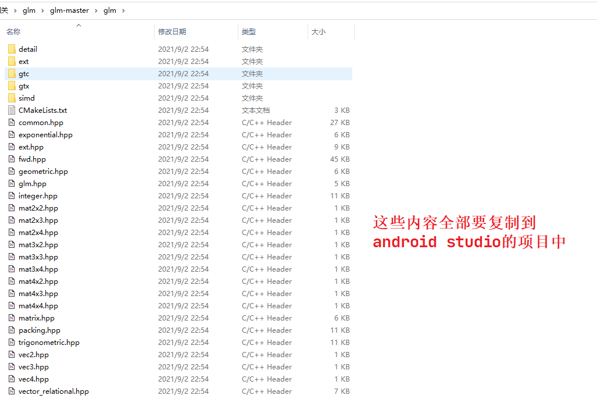
Task: Click the fwd.hpp file icon
Action: 12,159
